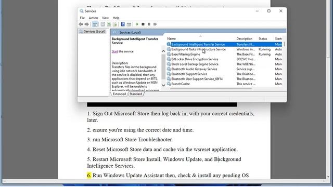Click the document window vertical scrollbar down arrow
Image resolution: width=333 pixels, height=187 pixels.
pos(328,177)
